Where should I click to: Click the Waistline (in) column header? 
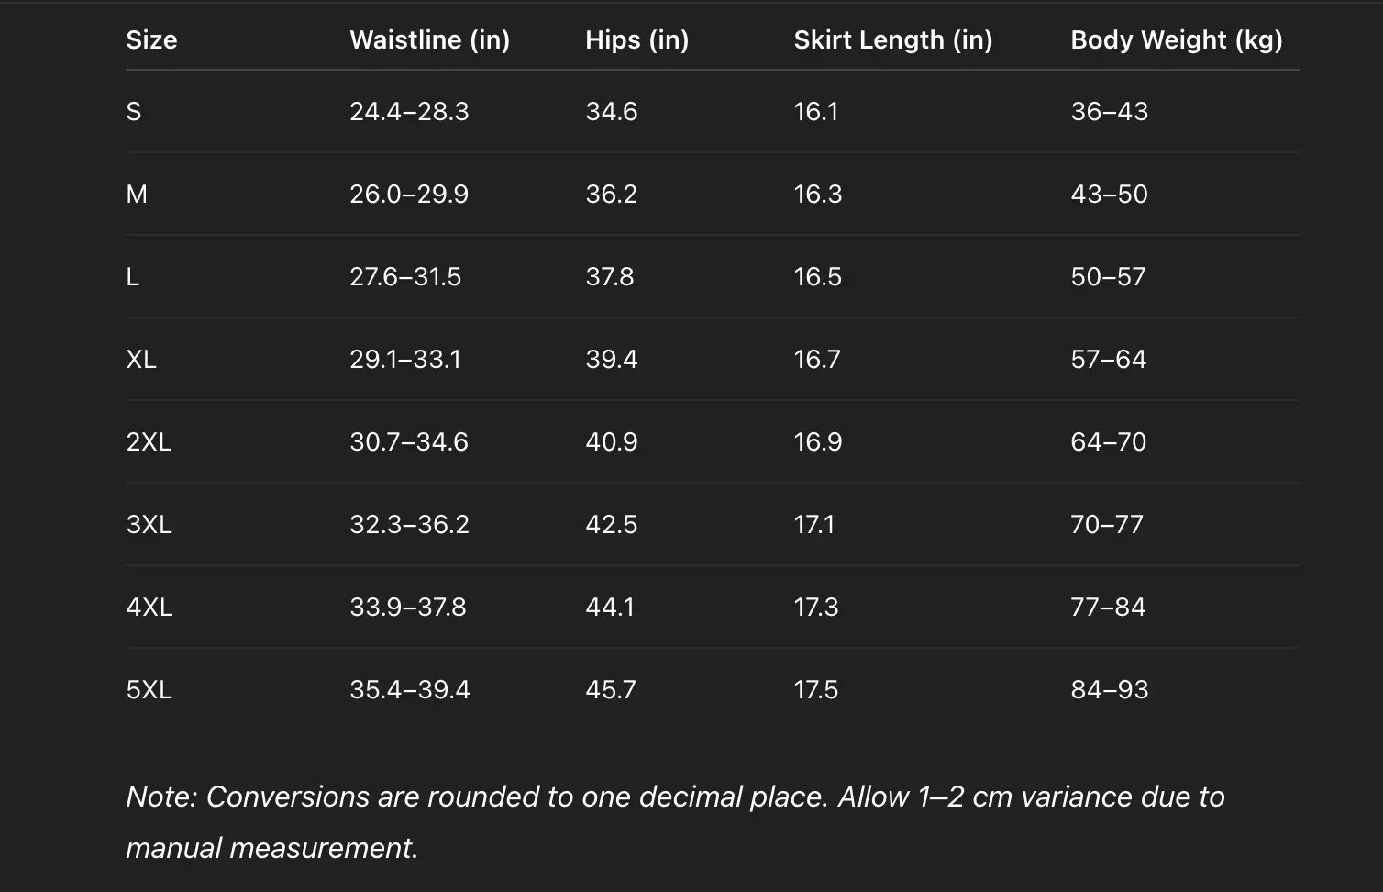pyautogui.click(x=429, y=40)
